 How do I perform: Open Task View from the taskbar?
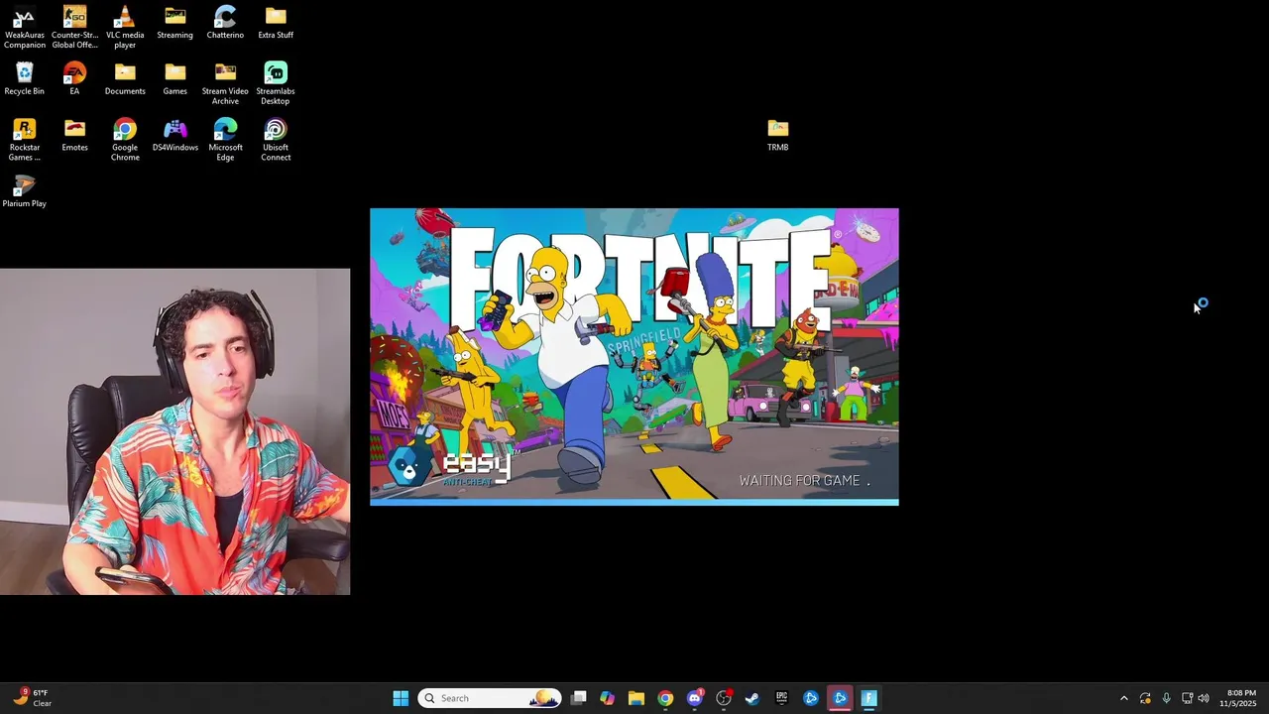[x=579, y=698]
